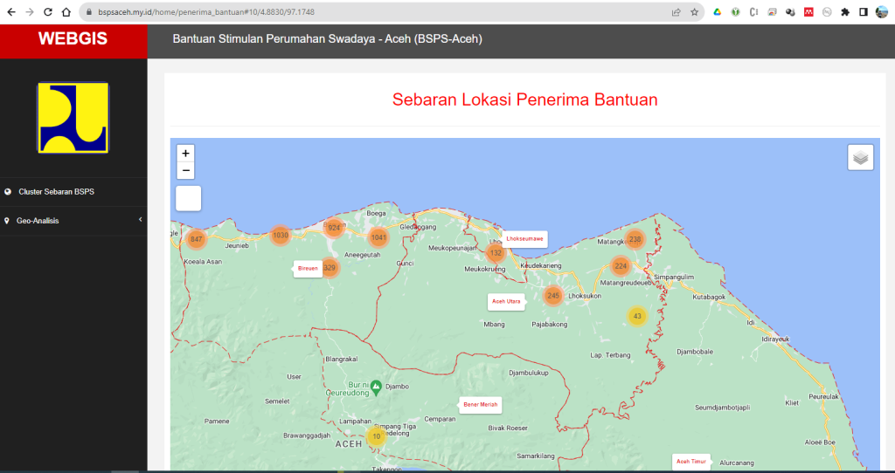The image size is (895, 473).
Task: Open the browser profile avatar
Action: click(882, 12)
